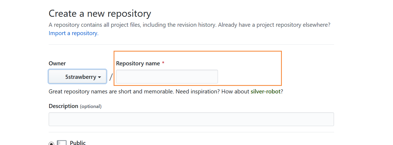Click the Need inspiration hint text
393x145 pixels.
click(198, 92)
